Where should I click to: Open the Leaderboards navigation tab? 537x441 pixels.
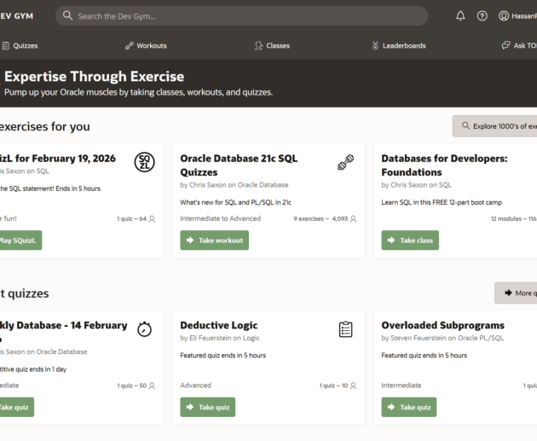(x=399, y=45)
